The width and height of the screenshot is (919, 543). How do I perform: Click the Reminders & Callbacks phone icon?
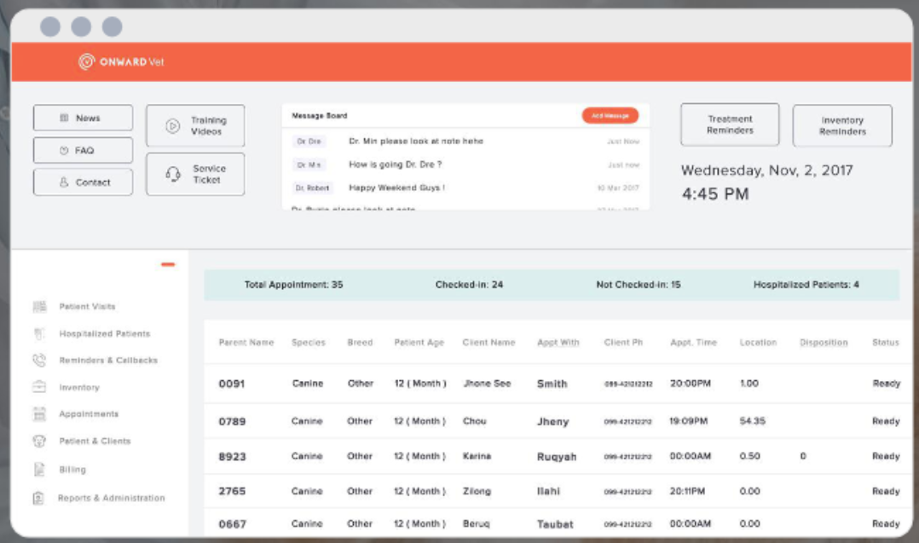[x=39, y=361]
